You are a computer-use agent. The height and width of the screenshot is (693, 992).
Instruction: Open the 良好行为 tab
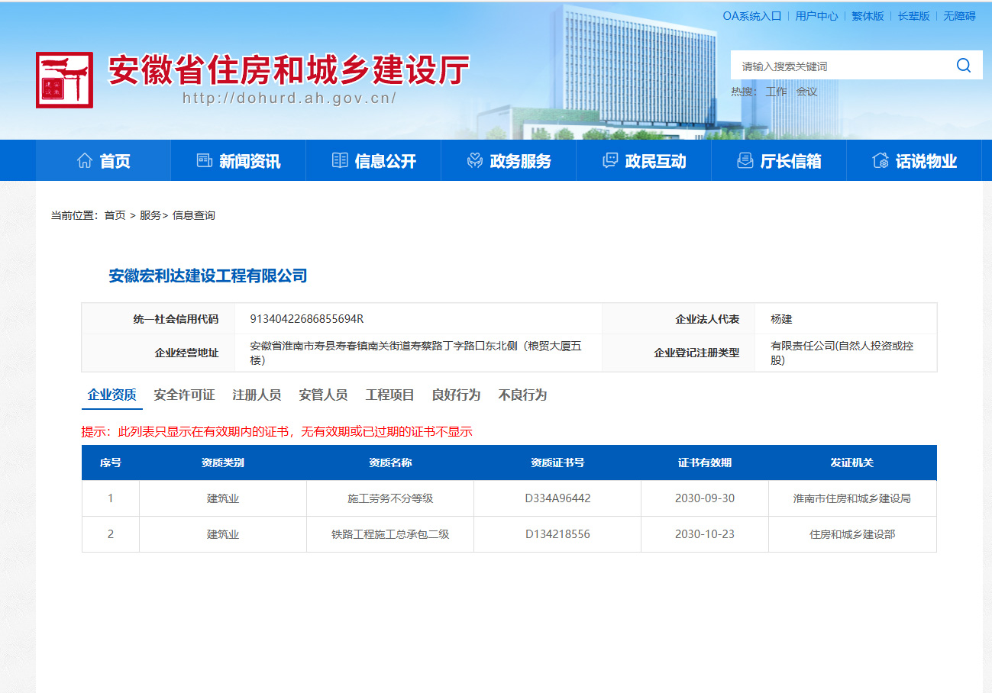click(x=457, y=395)
